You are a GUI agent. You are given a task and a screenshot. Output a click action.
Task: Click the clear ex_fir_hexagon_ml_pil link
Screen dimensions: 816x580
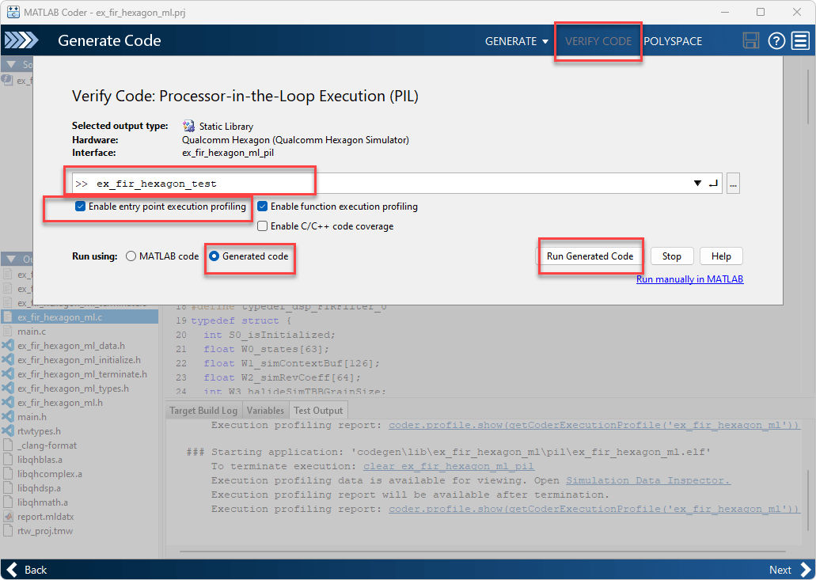[x=449, y=466]
